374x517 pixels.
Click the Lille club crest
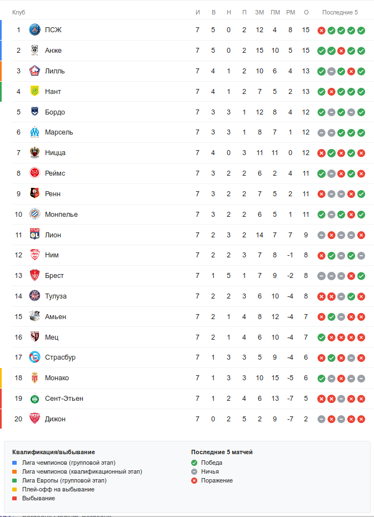click(x=35, y=71)
